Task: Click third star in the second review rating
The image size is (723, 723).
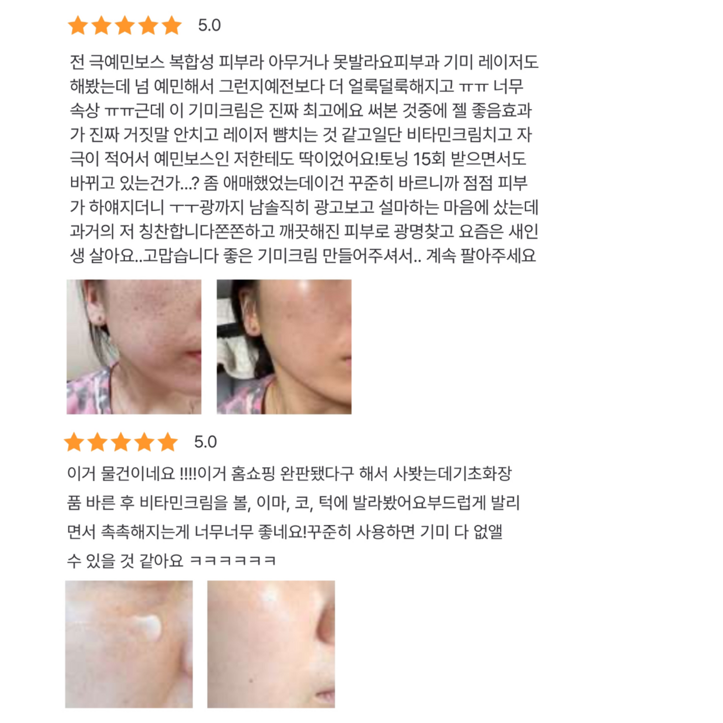Action: (121, 442)
